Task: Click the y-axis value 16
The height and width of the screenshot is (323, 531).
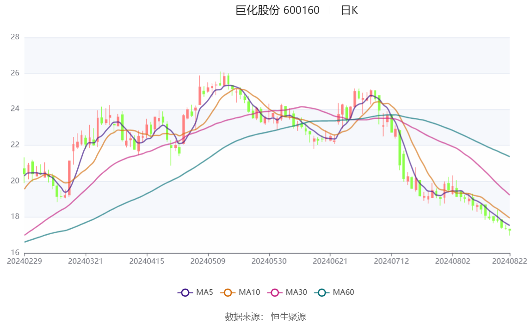Action: [15, 253]
